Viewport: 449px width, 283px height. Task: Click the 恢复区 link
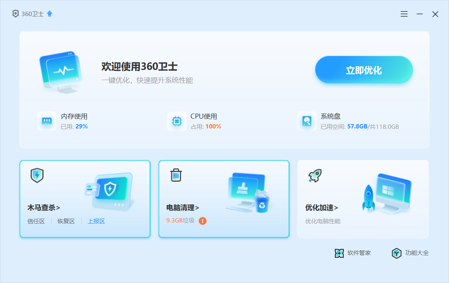click(66, 221)
